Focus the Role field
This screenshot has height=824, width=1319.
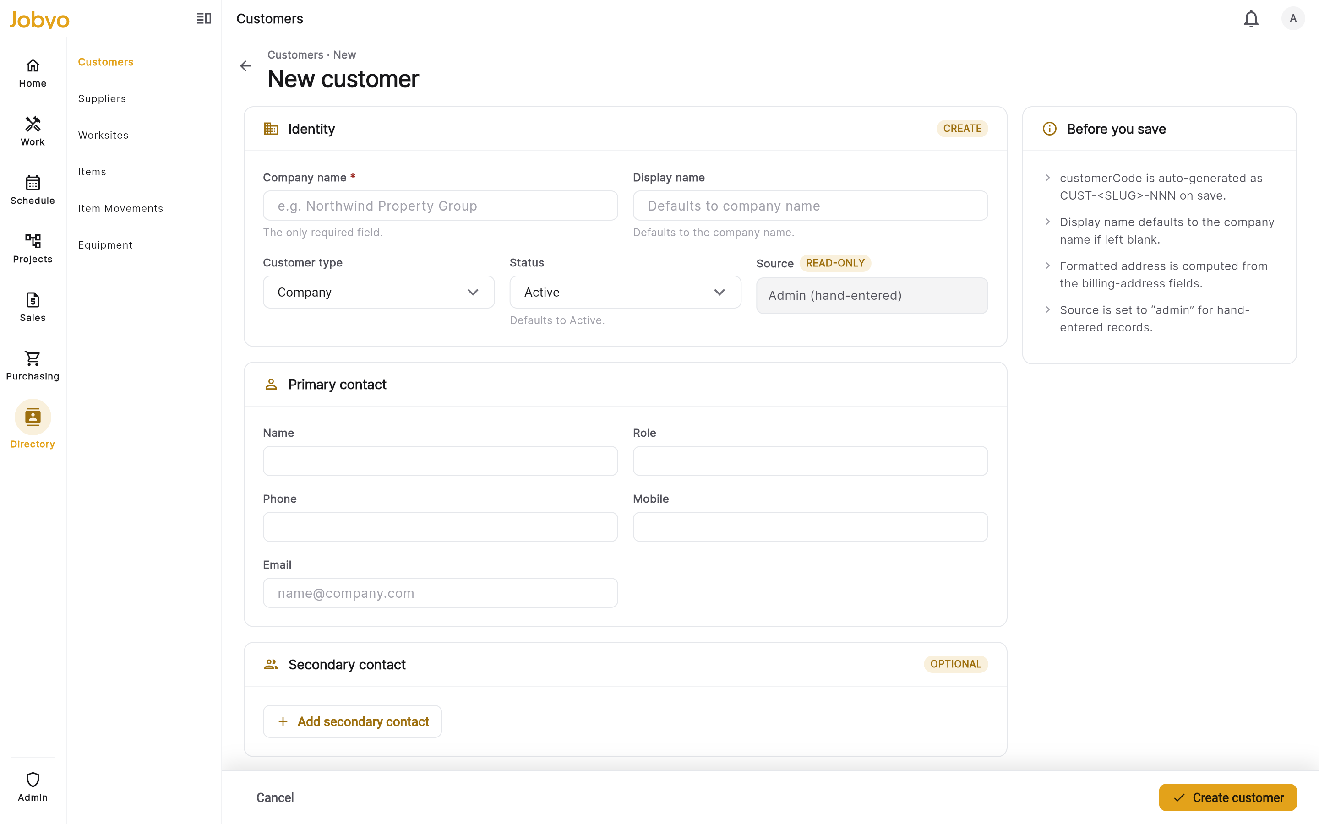pos(810,461)
